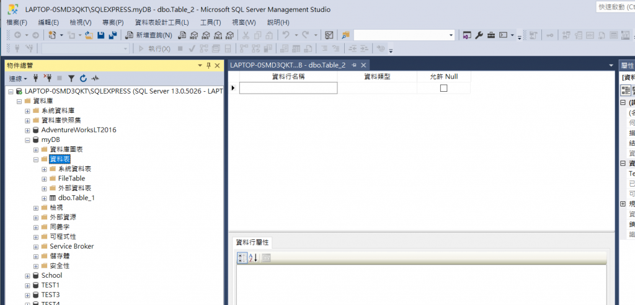Click the DMX query icon
This screenshot has height=305, width=635.
(206, 35)
